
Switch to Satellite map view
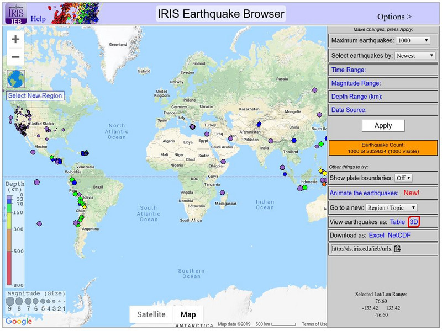click(151, 314)
